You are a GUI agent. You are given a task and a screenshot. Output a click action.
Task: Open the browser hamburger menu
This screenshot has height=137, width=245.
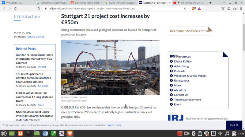point(241,9)
